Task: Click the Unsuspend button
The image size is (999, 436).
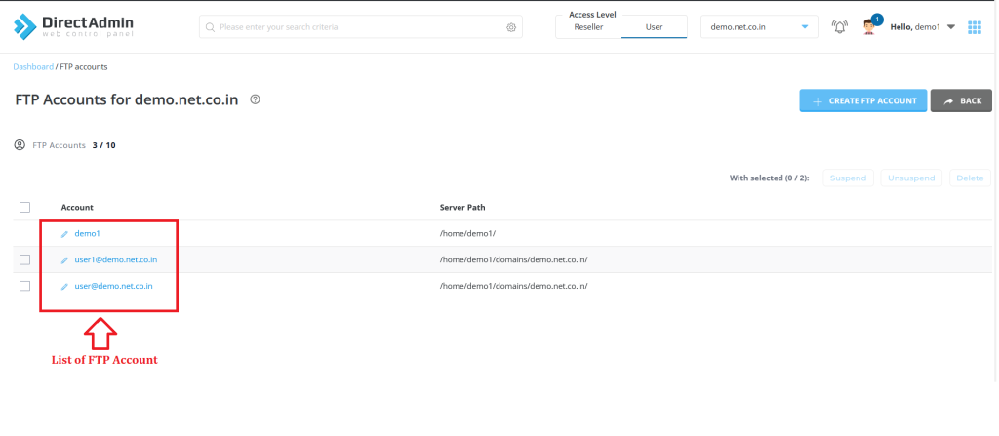Action: coord(912,178)
